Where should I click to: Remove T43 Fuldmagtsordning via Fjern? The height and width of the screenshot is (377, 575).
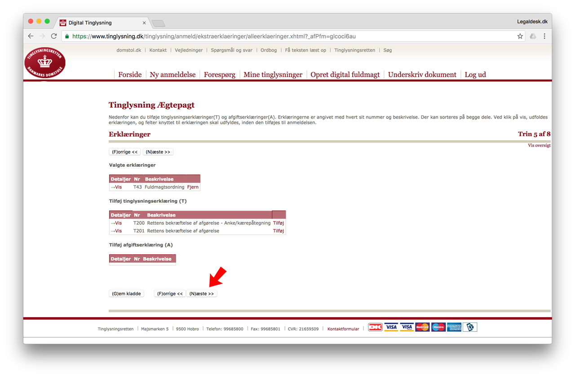[x=193, y=187]
